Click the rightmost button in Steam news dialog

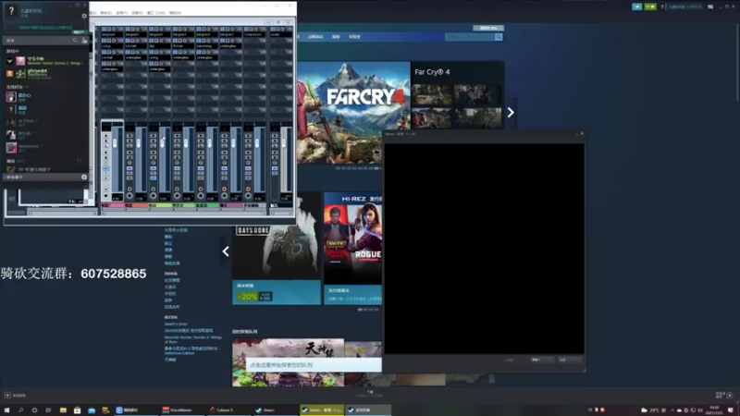tap(570, 360)
